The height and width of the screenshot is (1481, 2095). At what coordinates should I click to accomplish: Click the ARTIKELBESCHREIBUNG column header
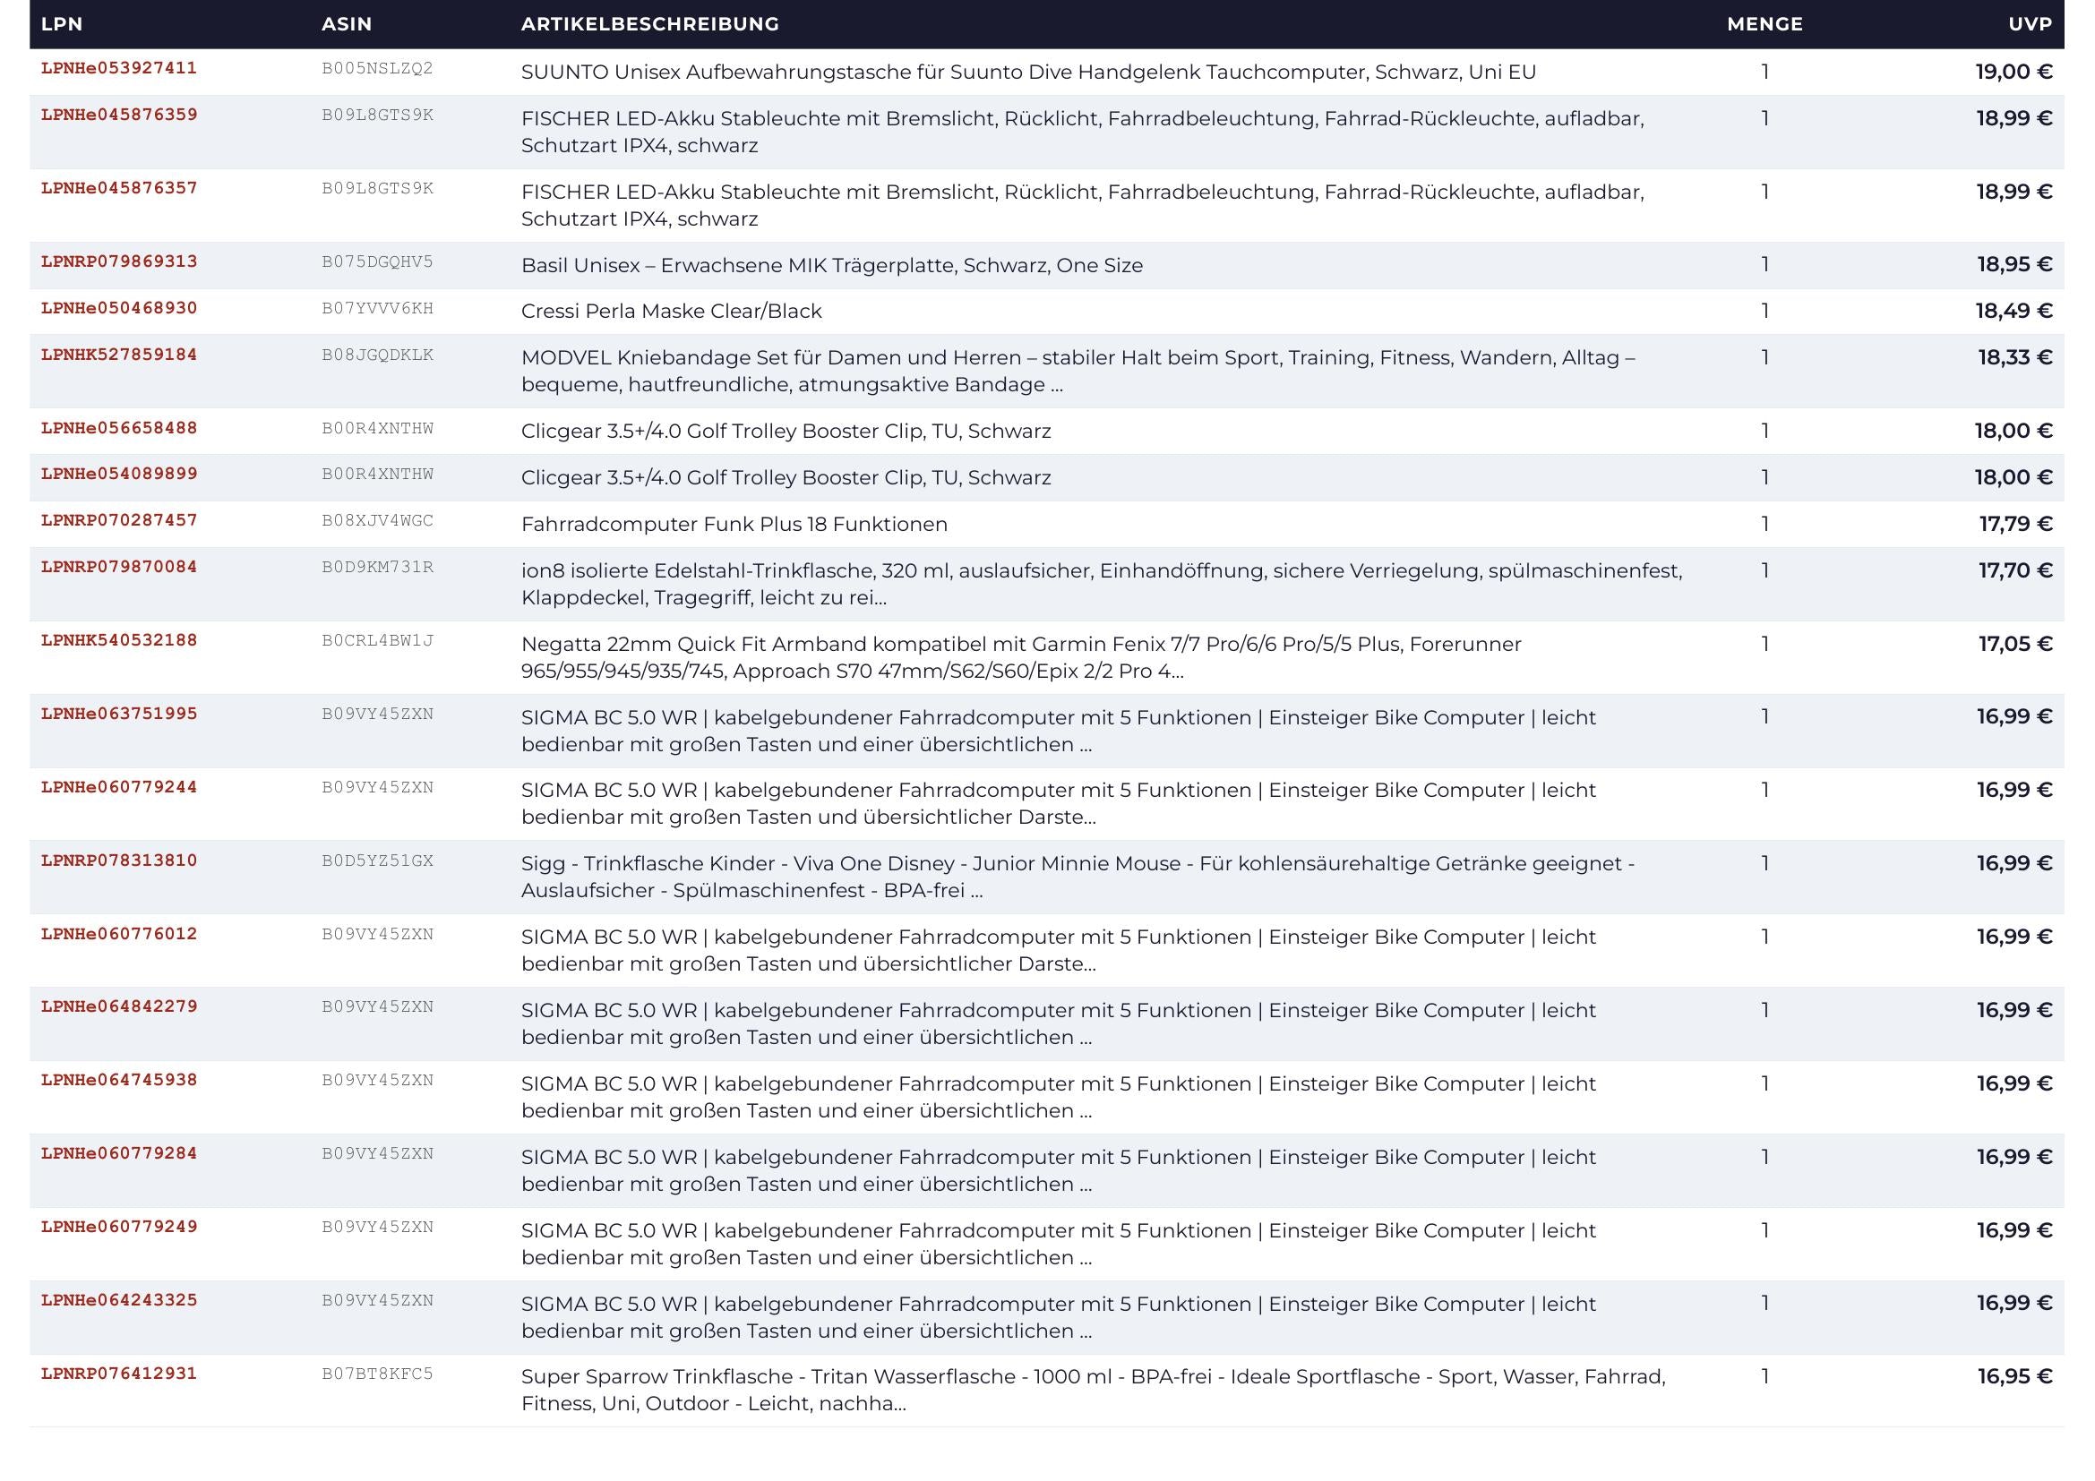point(649,23)
